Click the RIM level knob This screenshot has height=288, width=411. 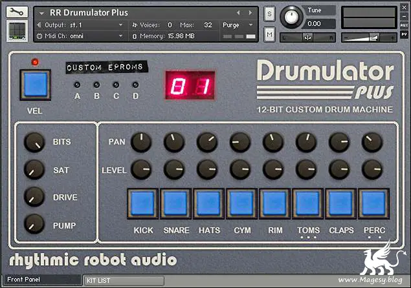(273, 169)
